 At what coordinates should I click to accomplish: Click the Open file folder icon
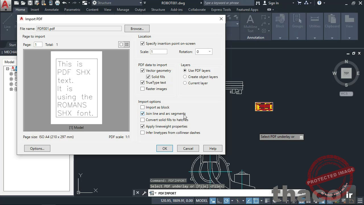[x=23, y=3]
